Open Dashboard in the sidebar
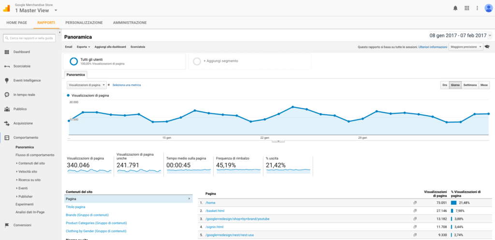The height and width of the screenshot is (240, 495). (x=21, y=52)
